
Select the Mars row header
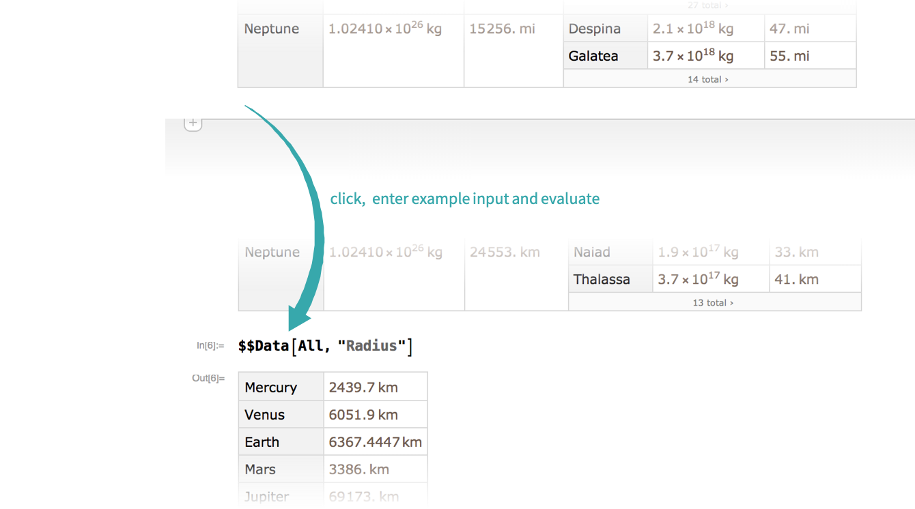[260, 469]
